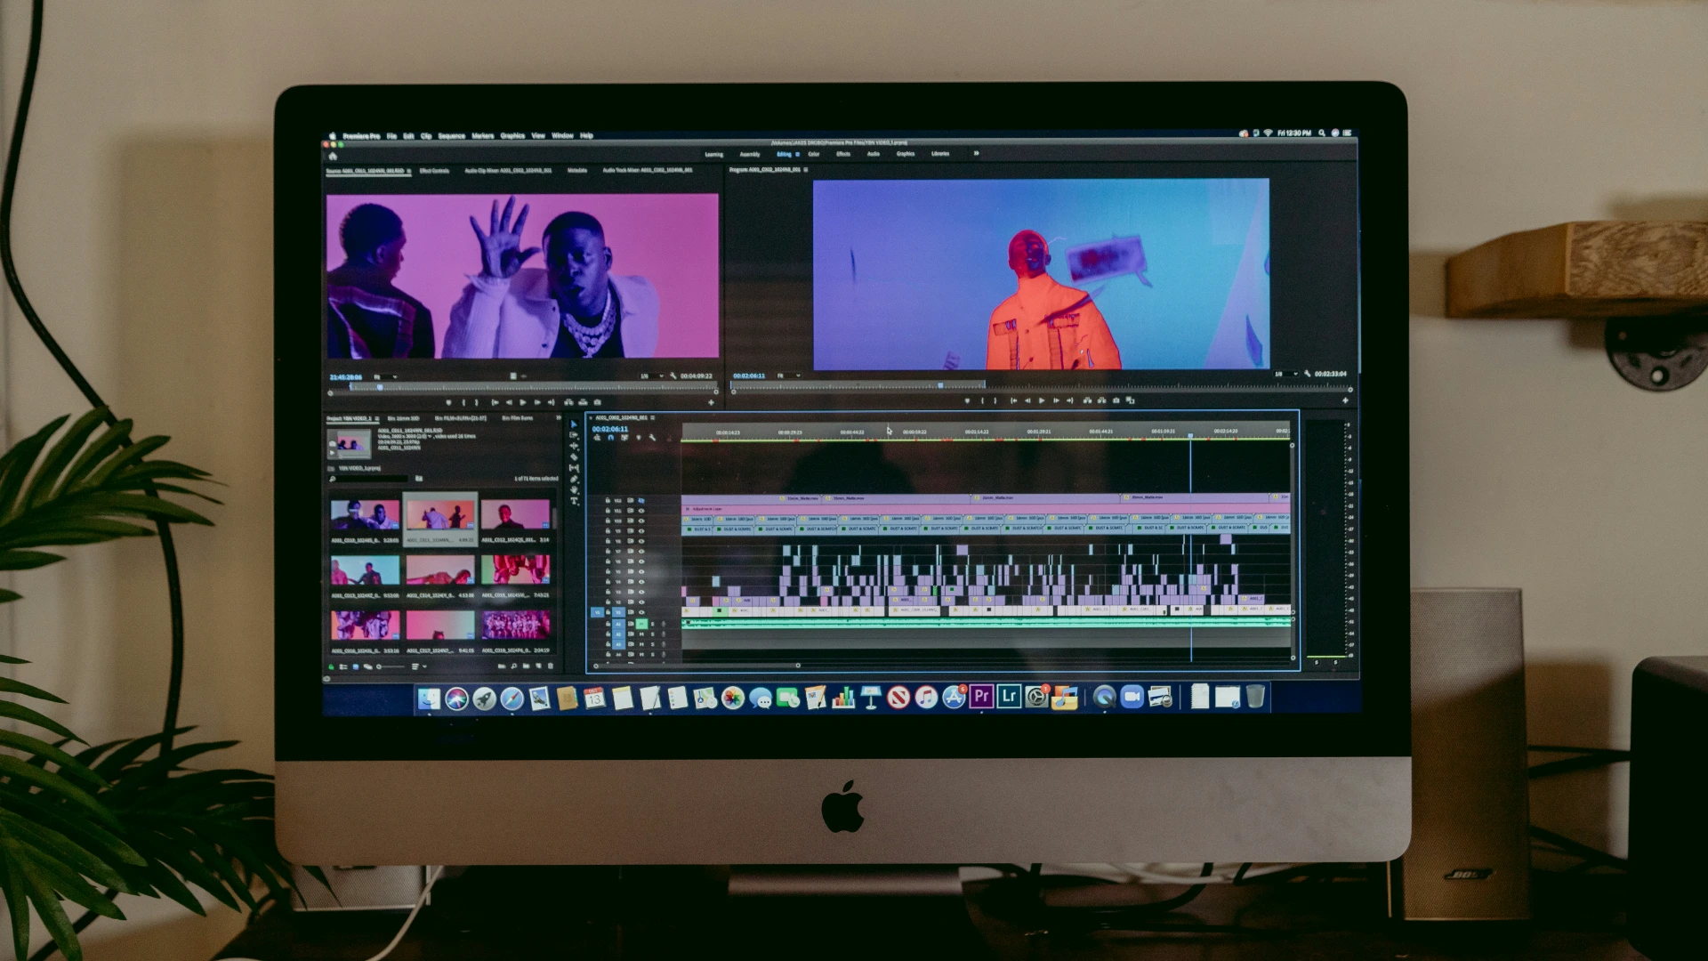Toggle lock on topmost video track
Viewport: 1708px width, 961px height.
tap(608, 501)
